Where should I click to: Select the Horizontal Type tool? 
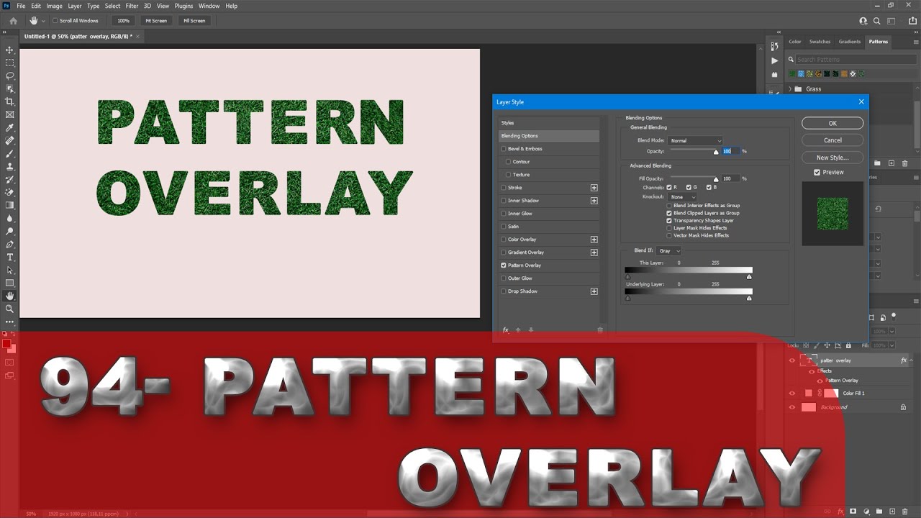click(10, 257)
